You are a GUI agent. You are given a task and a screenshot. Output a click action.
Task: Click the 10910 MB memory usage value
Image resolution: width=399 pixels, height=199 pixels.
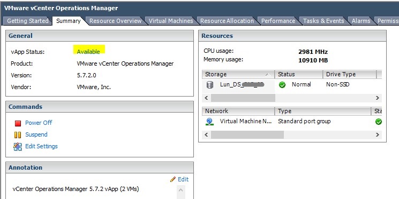click(313, 60)
